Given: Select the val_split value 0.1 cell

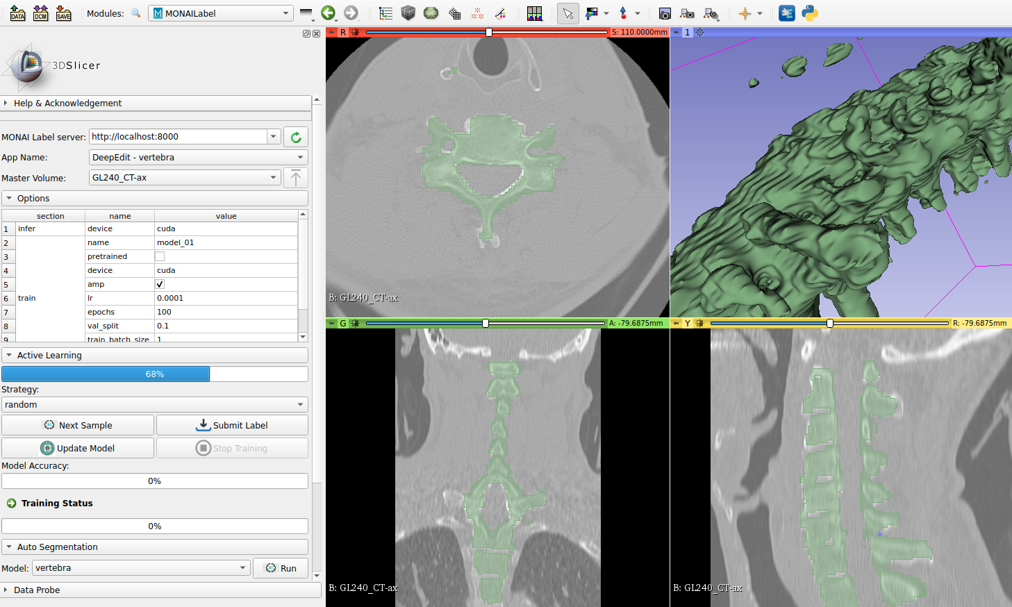Looking at the screenshot, I should pyautogui.click(x=226, y=326).
